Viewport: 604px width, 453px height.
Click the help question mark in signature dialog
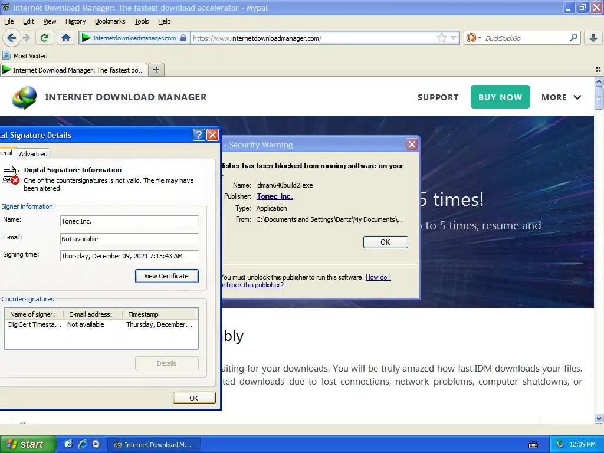tap(199, 135)
